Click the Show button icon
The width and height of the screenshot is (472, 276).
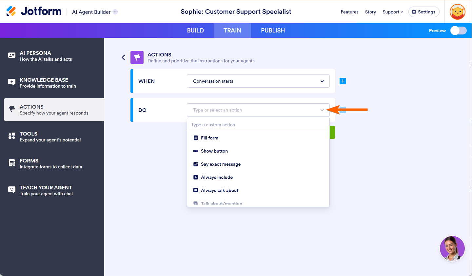196,151
